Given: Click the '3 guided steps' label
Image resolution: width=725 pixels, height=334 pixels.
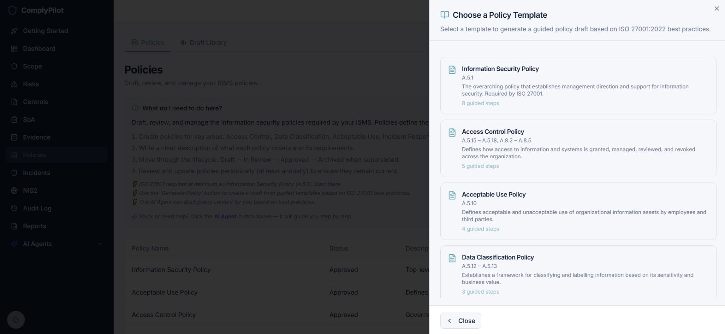Looking at the screenshot, I should (x=480, y=292).
